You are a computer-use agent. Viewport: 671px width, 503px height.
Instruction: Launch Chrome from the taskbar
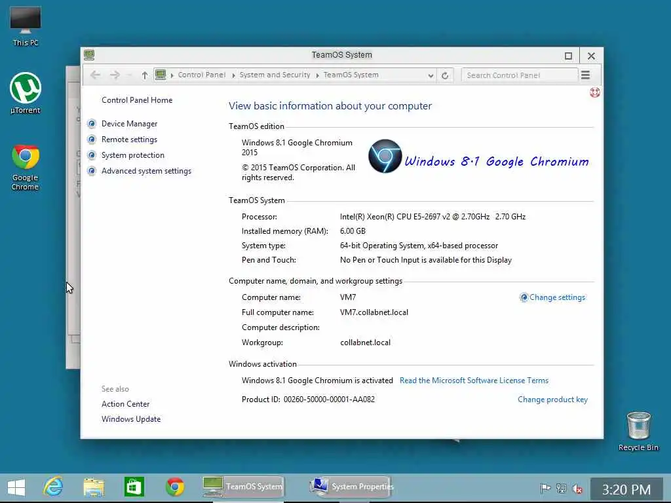tap(175, 487)
